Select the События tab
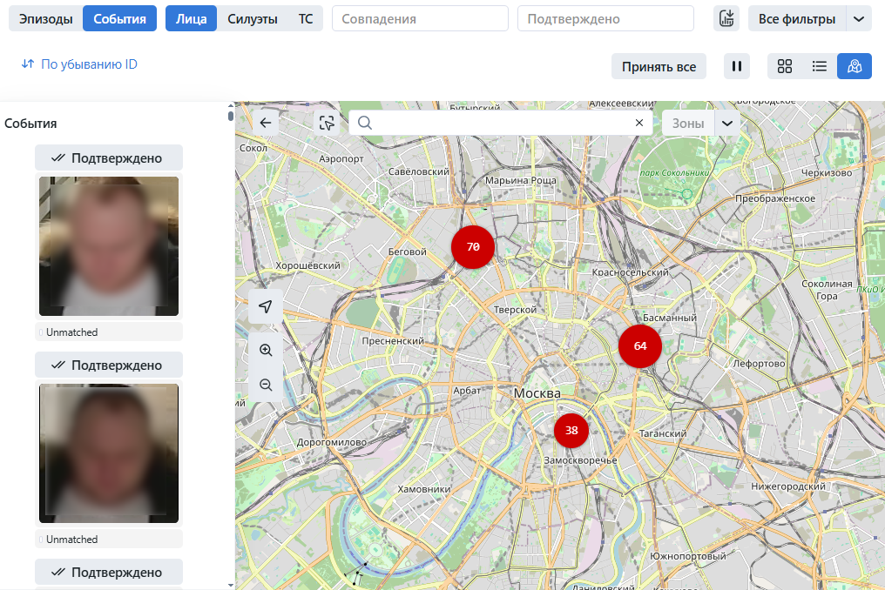Viewport: 885px width, 590px height. pyautogui.click(x=119, y=17)
